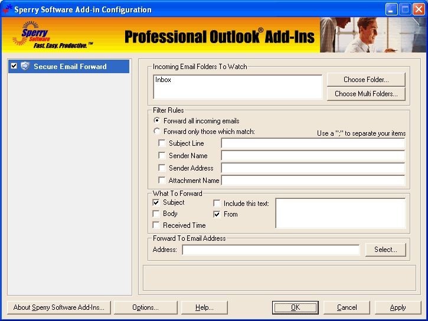
Task: Check the Body forwarding checkbox
Action: click(x=156, y=214)
